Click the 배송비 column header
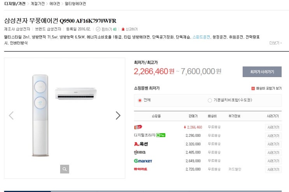Image resolution: width=289 pixels, height=192 pixels. [x=212, y=116]
